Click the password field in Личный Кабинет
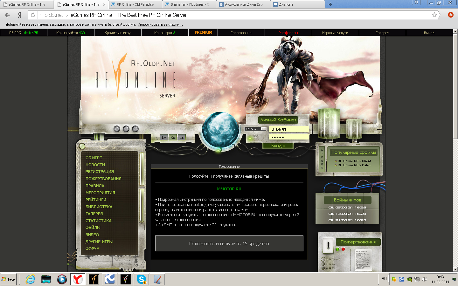The width and height of the screenshot is (458, 286). point(289,137)
